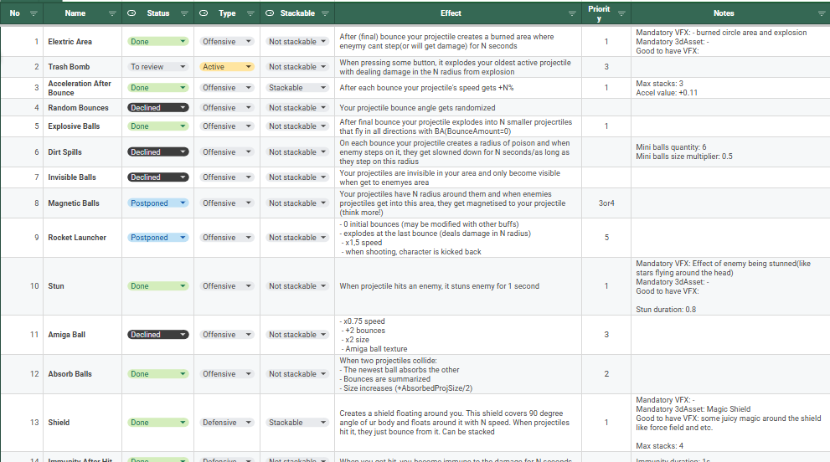Select Rocket Launcher priority cell 5

606,238
